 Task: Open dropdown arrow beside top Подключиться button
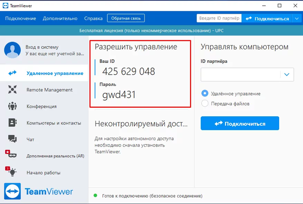click(296, 19)
